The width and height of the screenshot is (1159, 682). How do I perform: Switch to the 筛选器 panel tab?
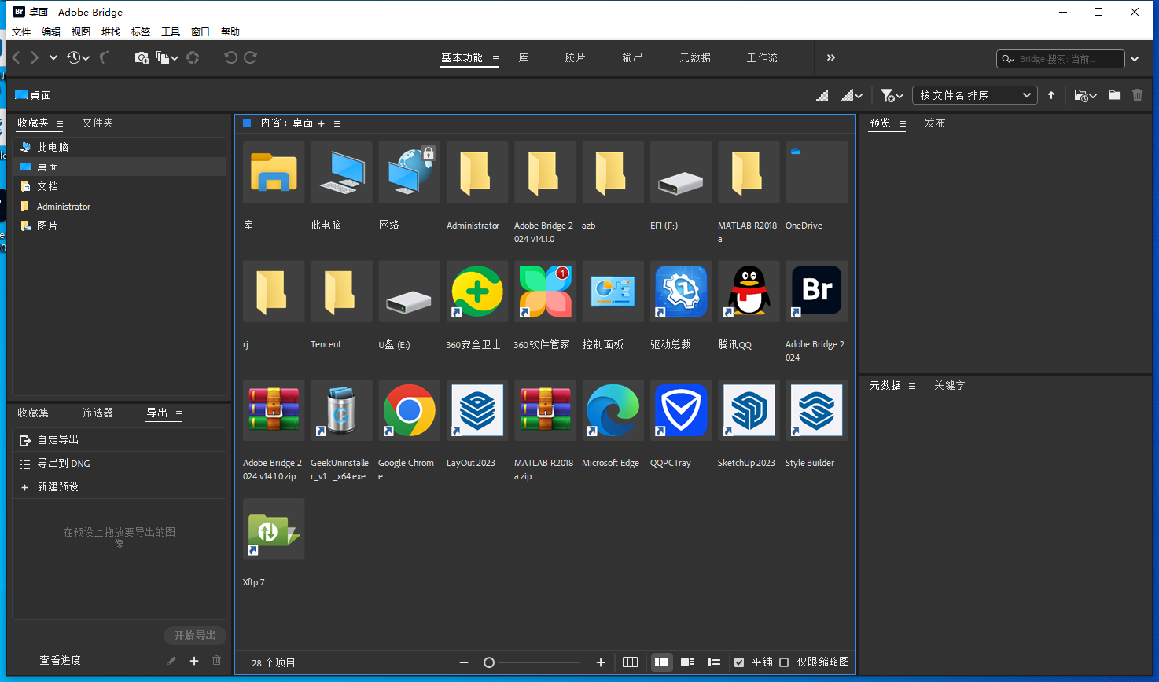coord(98,412)
